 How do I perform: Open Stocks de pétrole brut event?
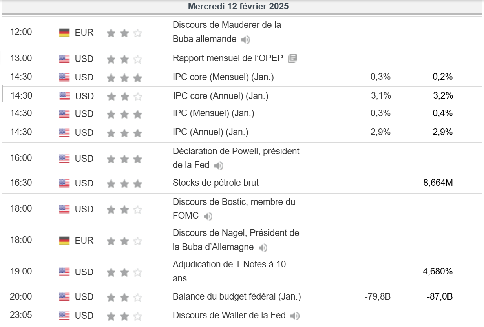coord(216,183)
